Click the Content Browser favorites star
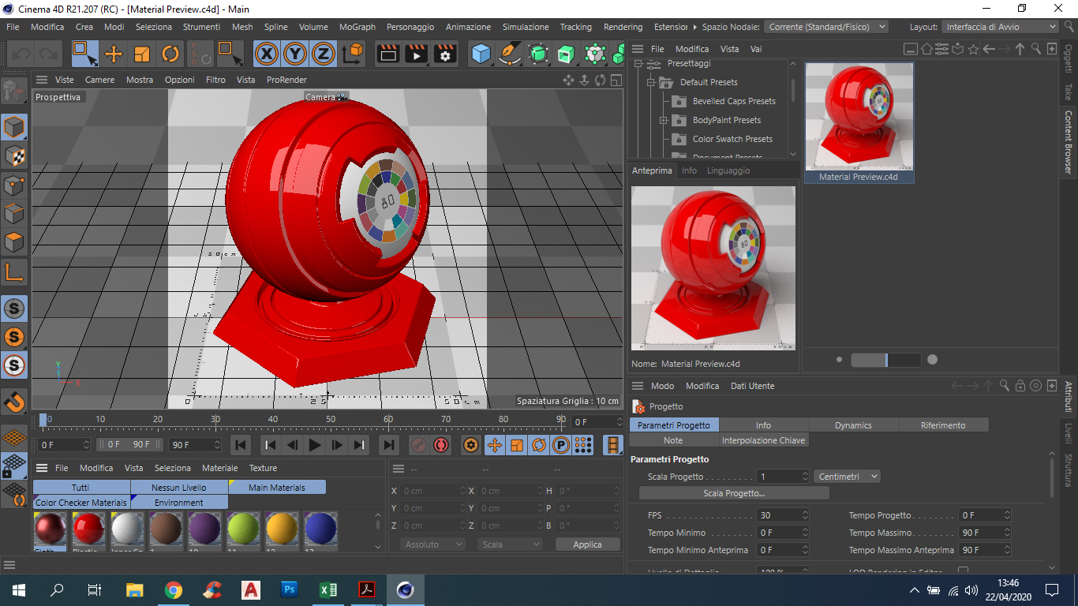This screenshot has height=606, width=1078. pyautogui.click(x=973, y=49)
